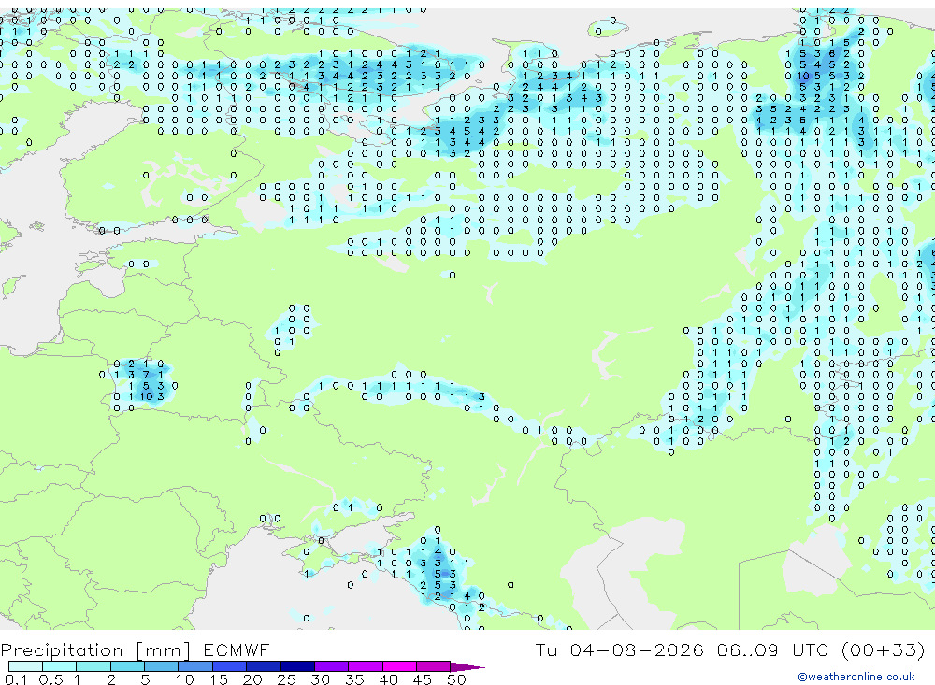Click the lightest cyan 0.1–0.5 mm legend swatch

[25, 666]
